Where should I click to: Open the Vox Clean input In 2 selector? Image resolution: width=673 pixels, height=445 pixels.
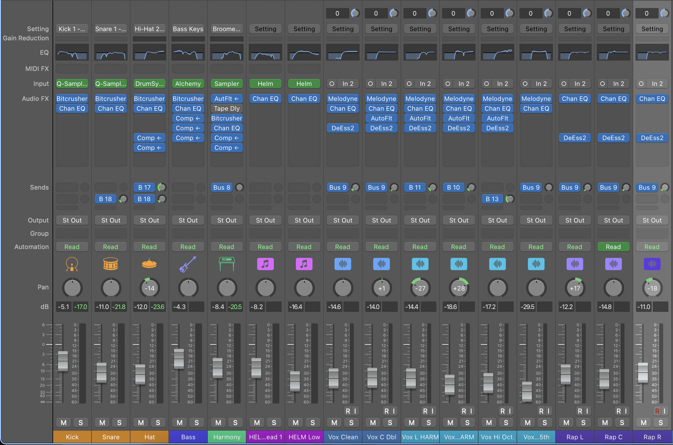(348, 84)
